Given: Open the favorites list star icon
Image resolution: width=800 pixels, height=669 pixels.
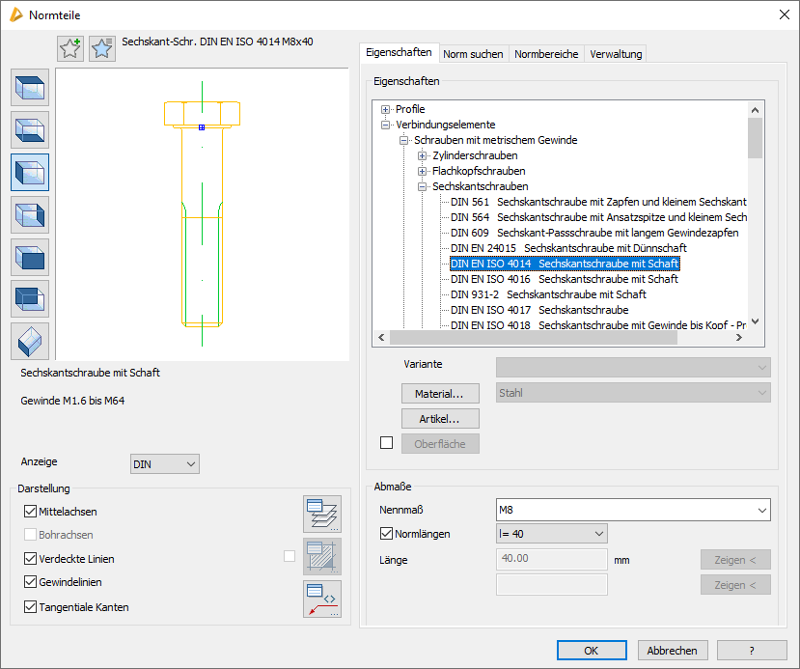Looking at the screenshot, I should 102,48.
